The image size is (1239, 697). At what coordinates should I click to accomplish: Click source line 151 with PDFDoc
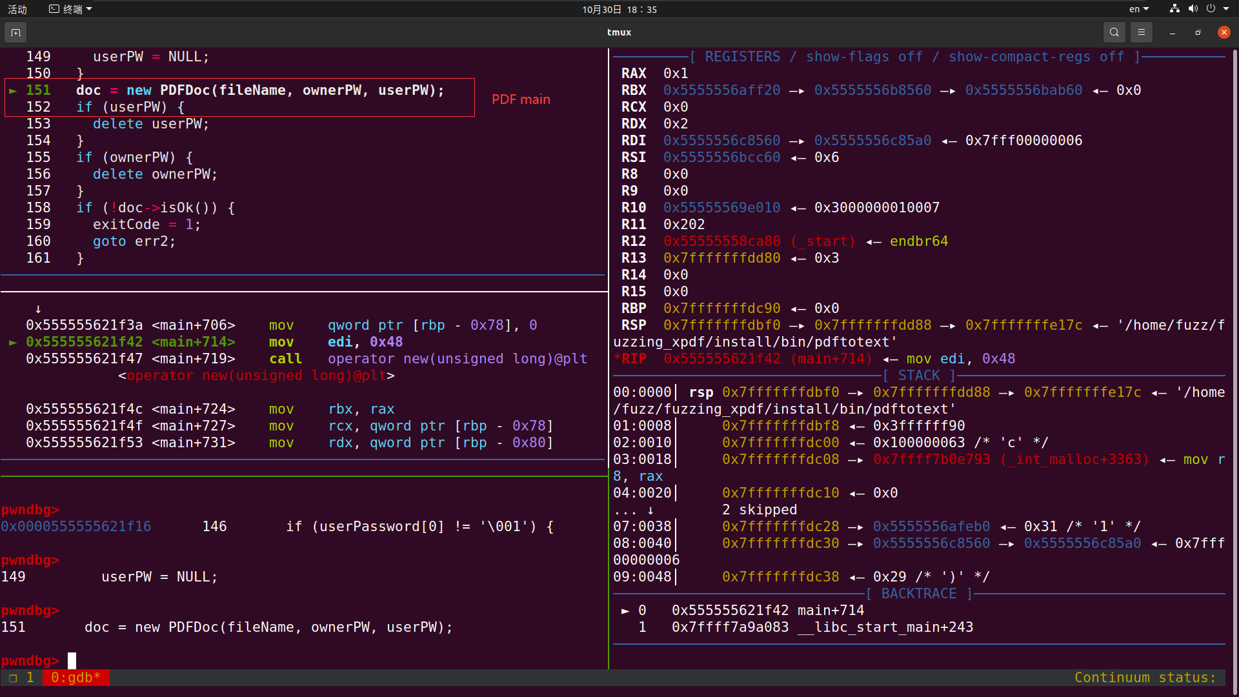(x=236, y=90)
